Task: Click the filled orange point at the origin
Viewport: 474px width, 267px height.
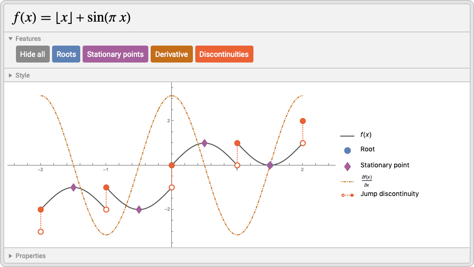Action: click(172, 165)
